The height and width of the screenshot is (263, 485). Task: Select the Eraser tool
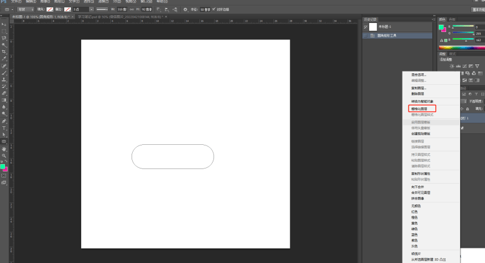(x=4, y=93)
